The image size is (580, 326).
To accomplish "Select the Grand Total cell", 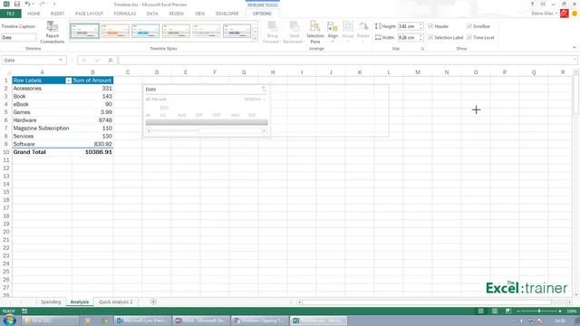I will (42, 152).
